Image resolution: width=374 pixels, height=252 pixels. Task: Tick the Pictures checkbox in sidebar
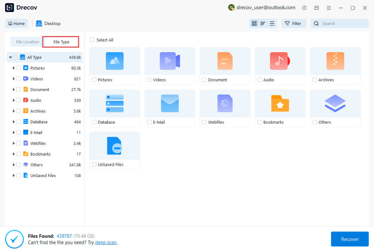click(18, 68)
